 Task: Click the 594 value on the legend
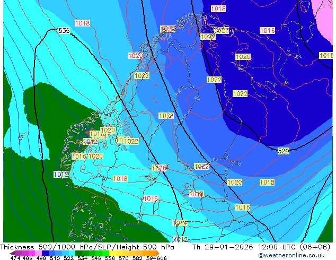coord(151,258)
